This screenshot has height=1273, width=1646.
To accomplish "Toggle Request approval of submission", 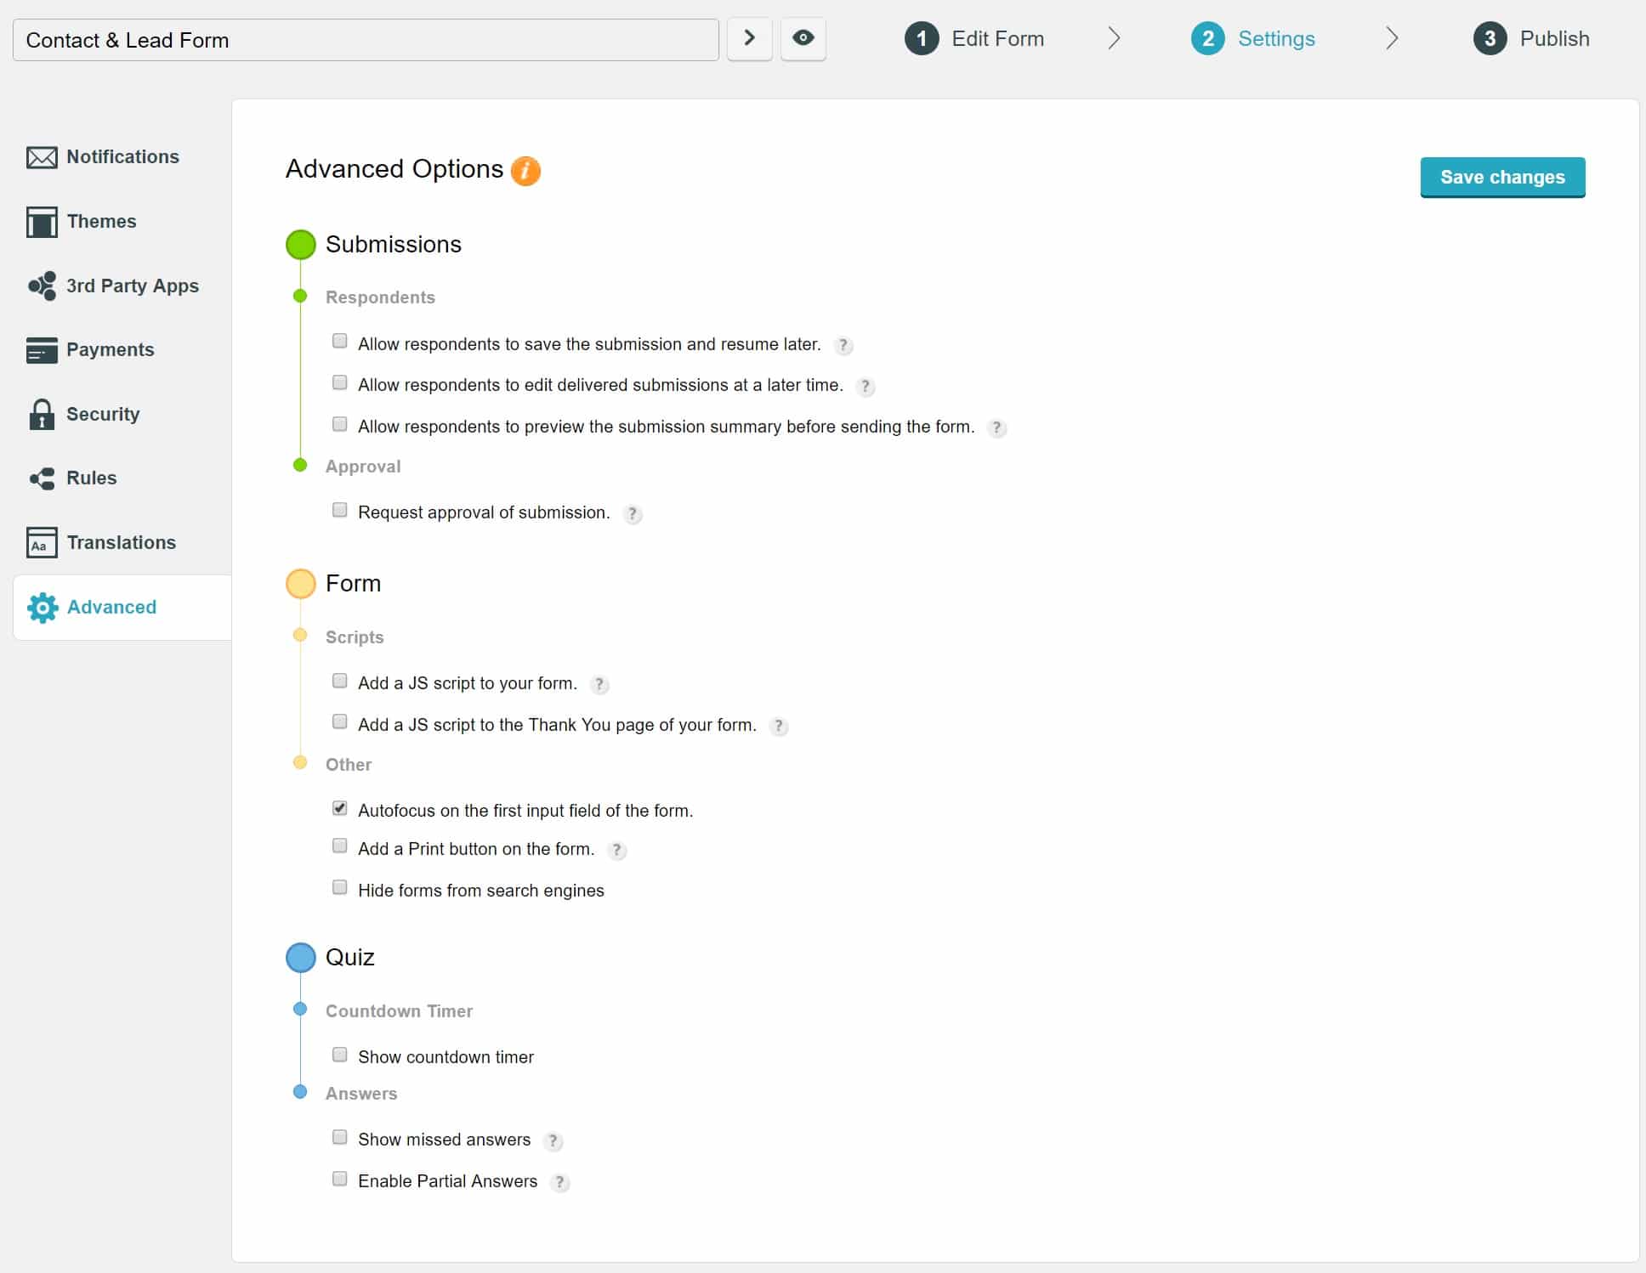I will 341,510.
